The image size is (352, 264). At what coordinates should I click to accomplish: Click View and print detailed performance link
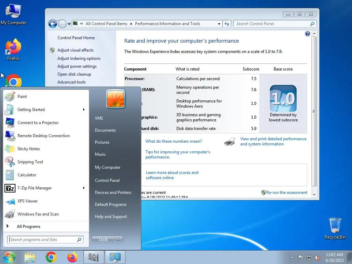[x=273, y=141]
